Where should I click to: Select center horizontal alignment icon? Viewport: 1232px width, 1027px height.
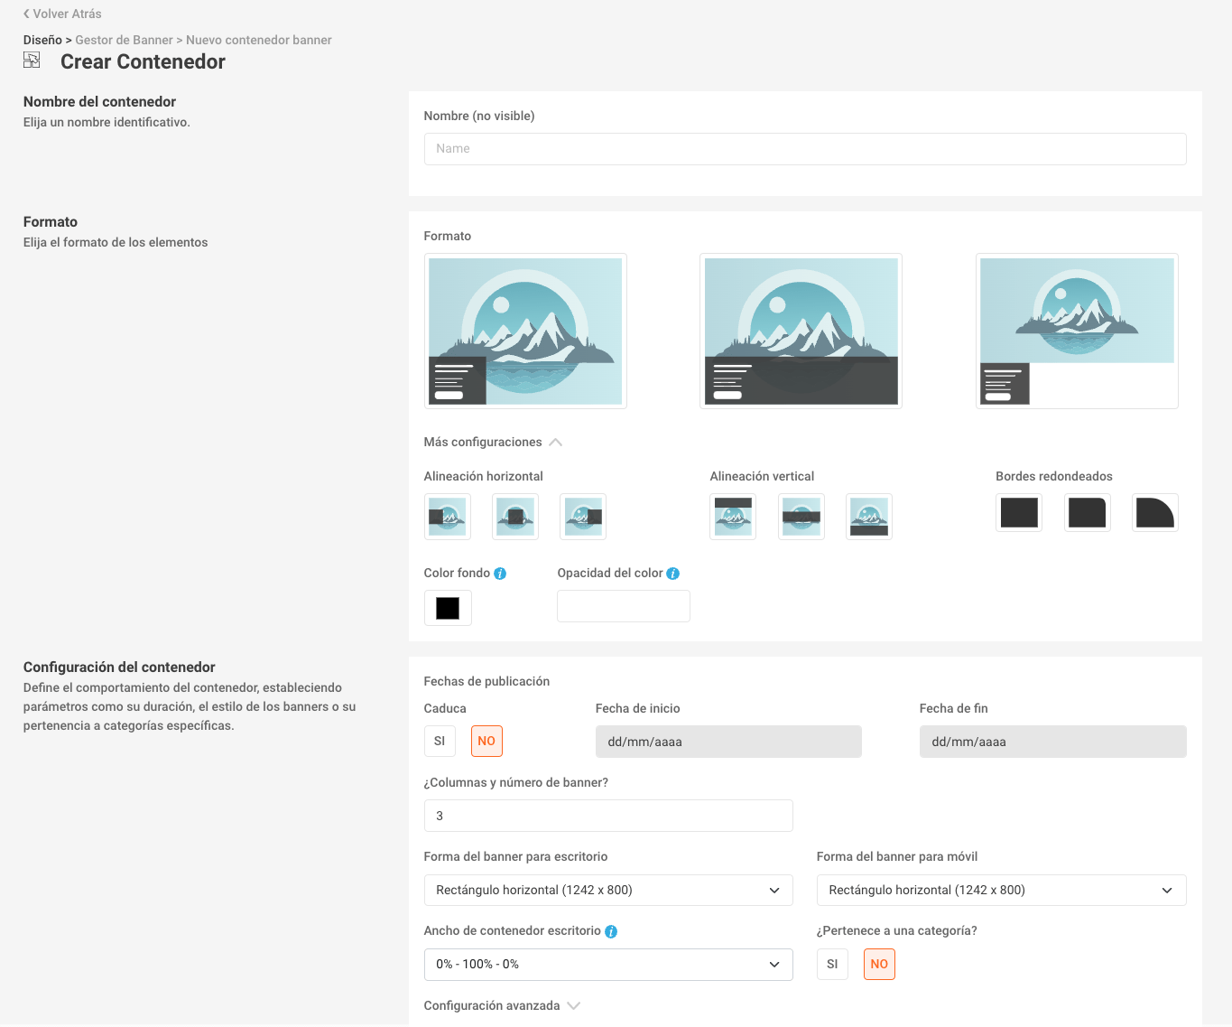515,517
